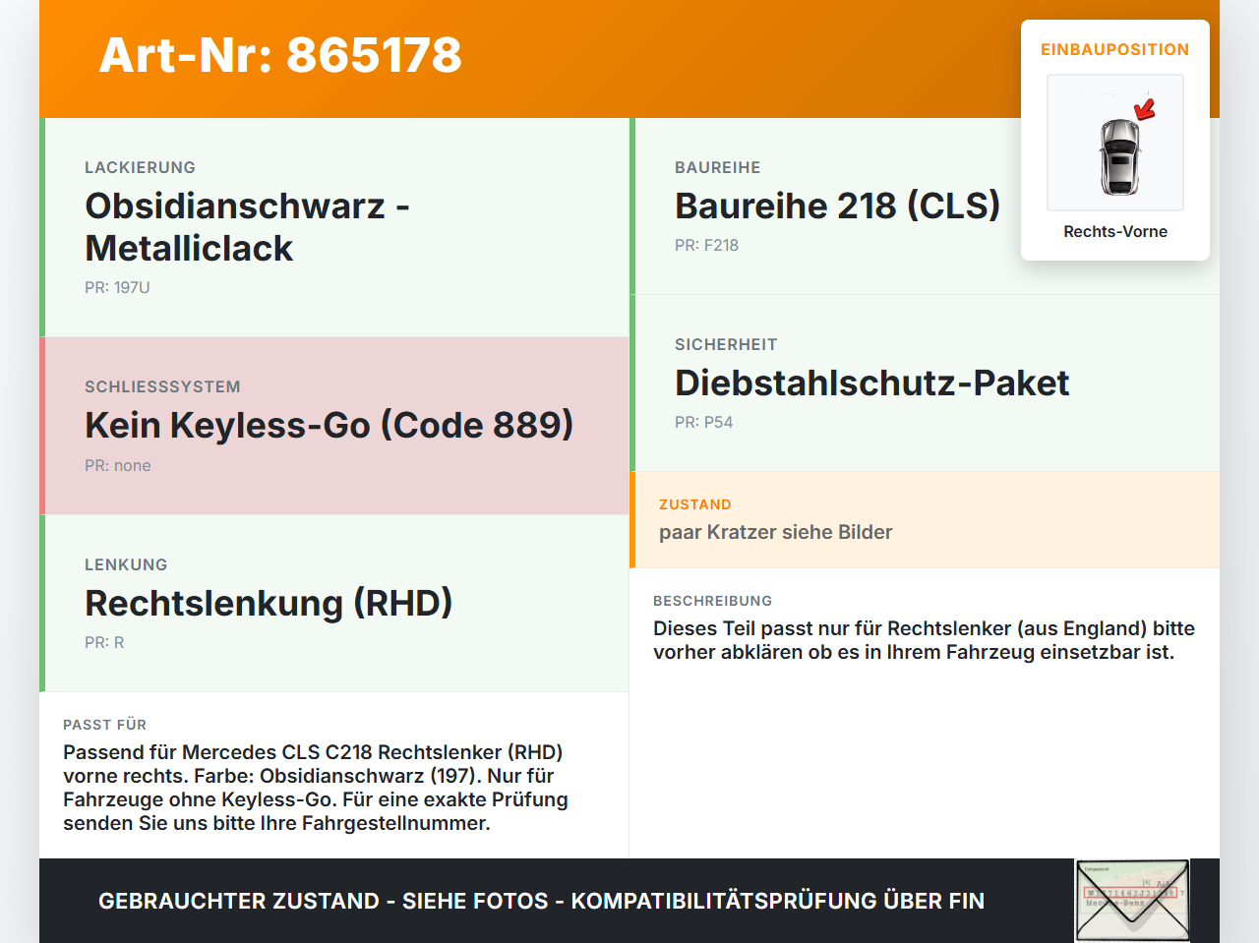Select the Diebstahlschutz-Paket security card

925,383
